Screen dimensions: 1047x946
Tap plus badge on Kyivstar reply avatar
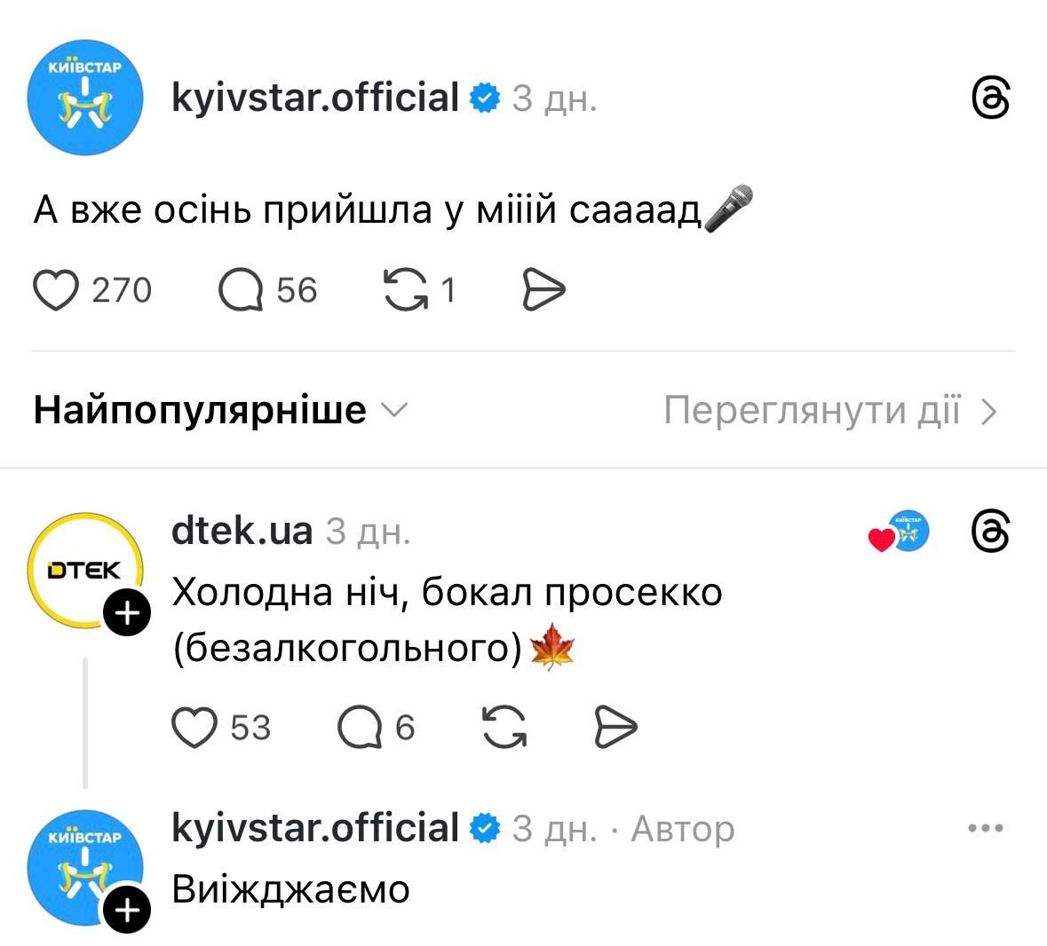pyautogui.click(x=128, y=911)
